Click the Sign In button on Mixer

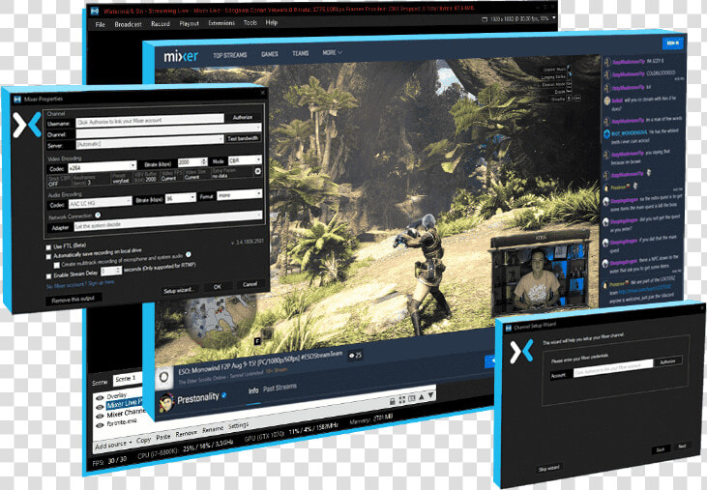point(673,43)
